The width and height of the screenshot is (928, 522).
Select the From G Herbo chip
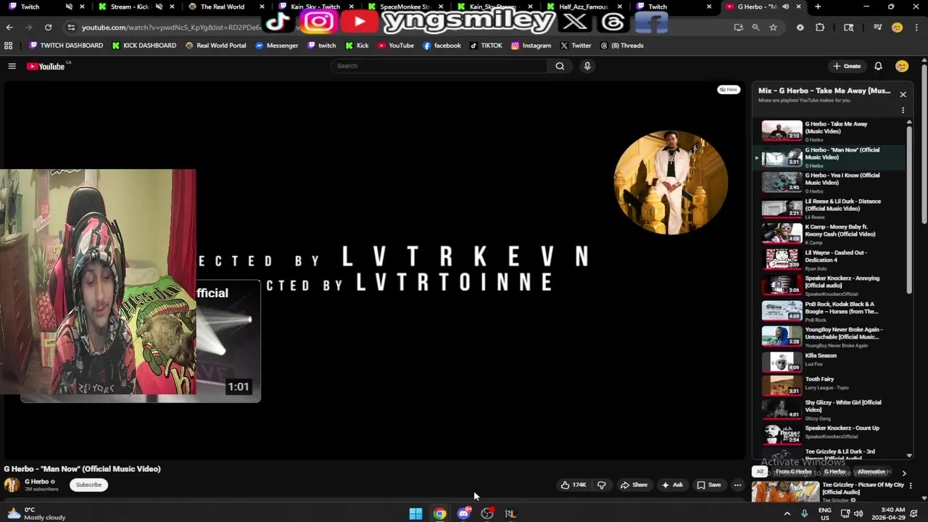(794, 472)
